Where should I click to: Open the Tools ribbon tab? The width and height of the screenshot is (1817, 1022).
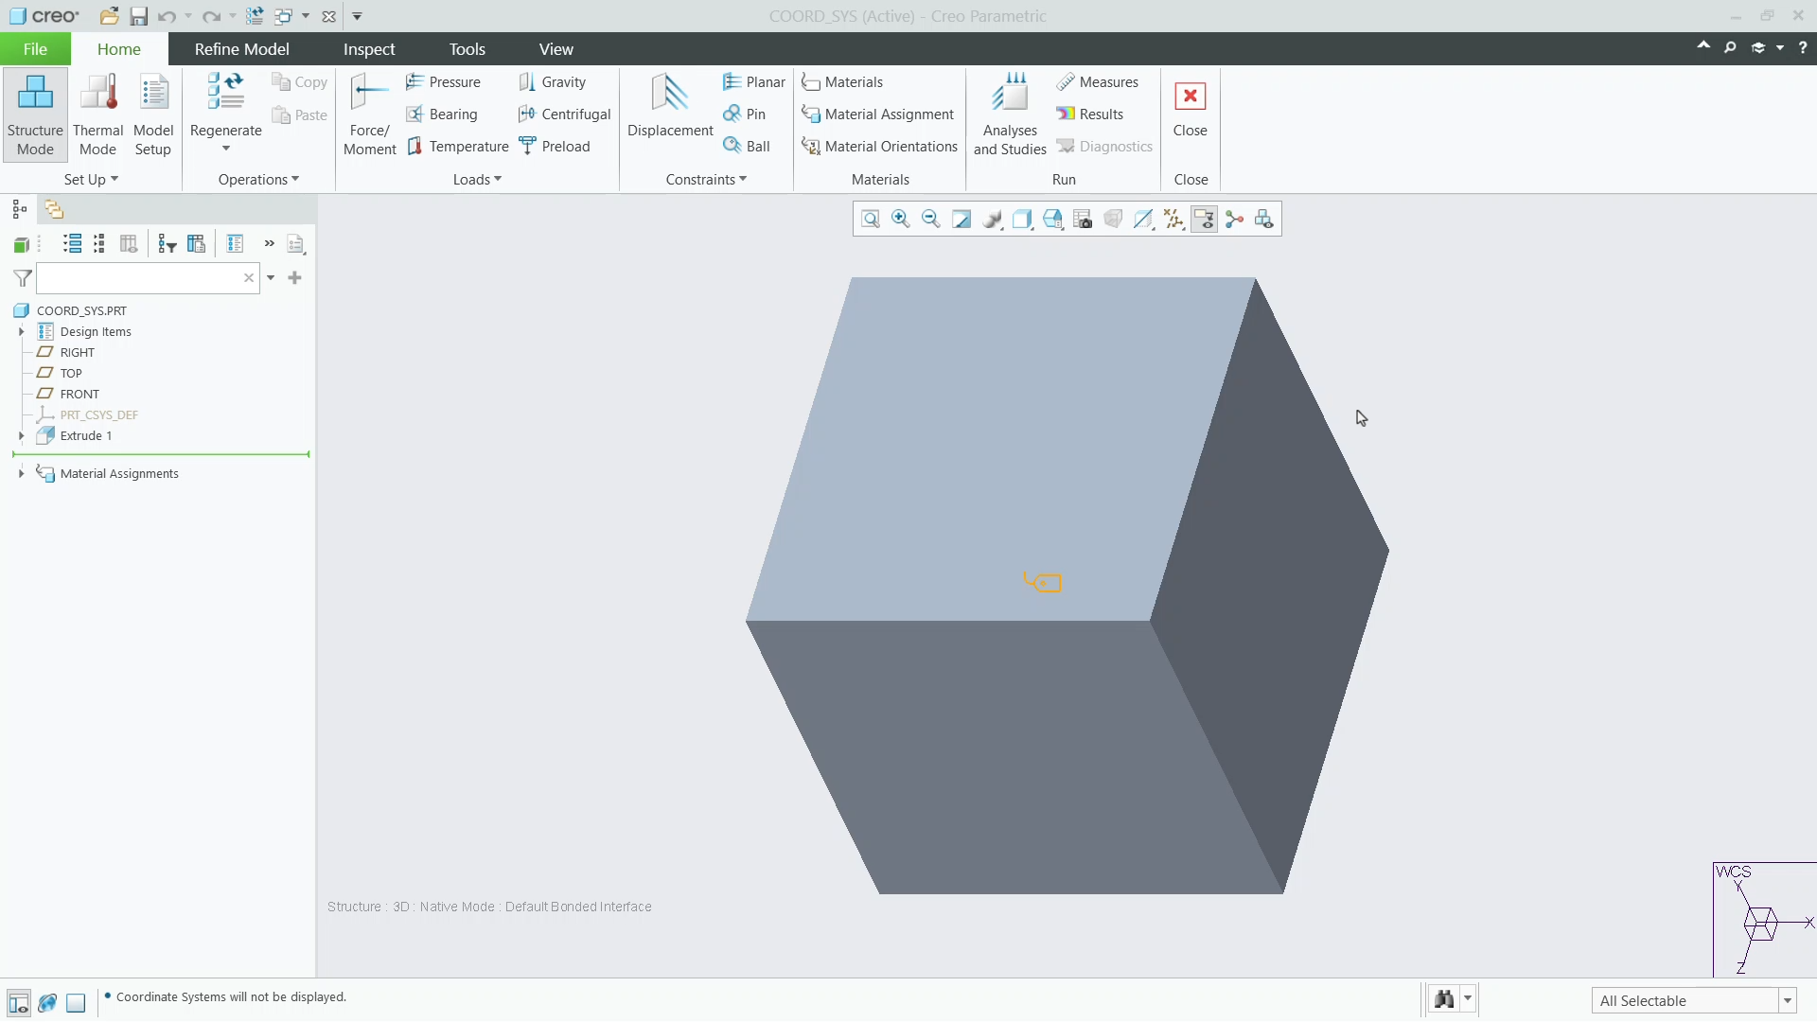[467, 49]
